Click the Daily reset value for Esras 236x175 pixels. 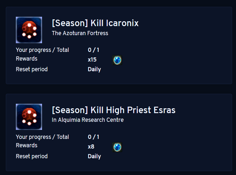(94, 156)
